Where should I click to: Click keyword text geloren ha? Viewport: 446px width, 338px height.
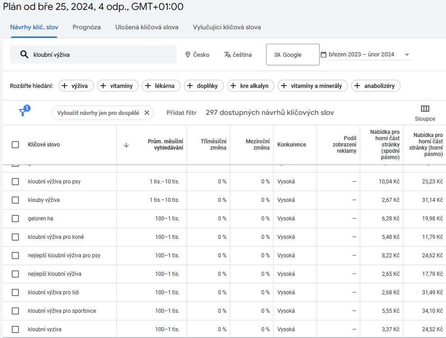coord(41,219)
